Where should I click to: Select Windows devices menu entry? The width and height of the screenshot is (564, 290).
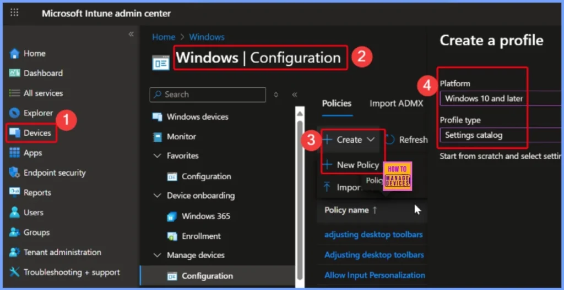pyautogui.click(x=198, y=117)
